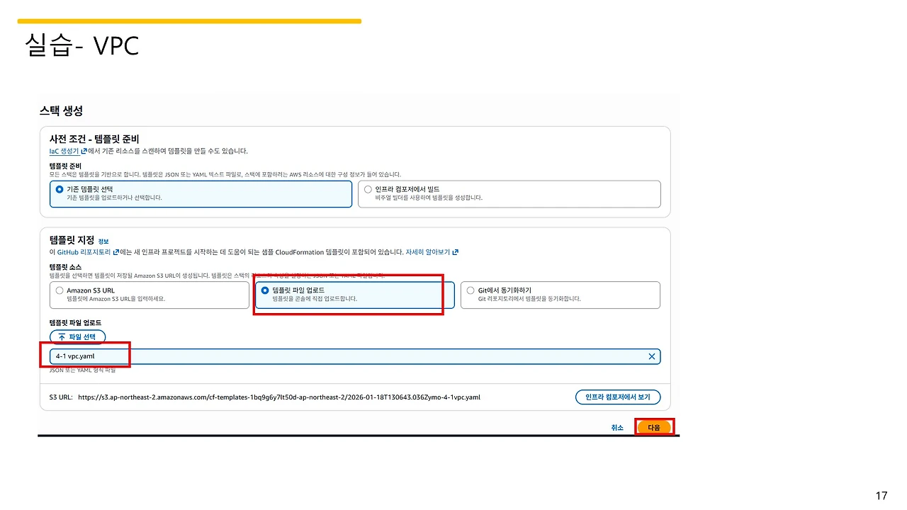Click the 템플릿 소스 label
This screenshot has height=510, width=907.
[x=65, y=266]
